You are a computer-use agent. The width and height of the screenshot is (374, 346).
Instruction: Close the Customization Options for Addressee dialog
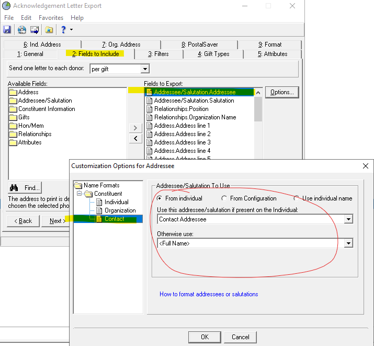point(366,166)
